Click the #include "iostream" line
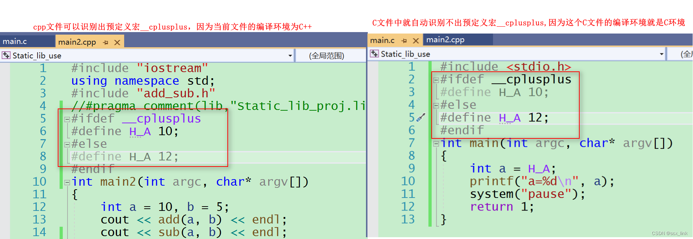The image size is (693, 239). [x=140, y=68]
